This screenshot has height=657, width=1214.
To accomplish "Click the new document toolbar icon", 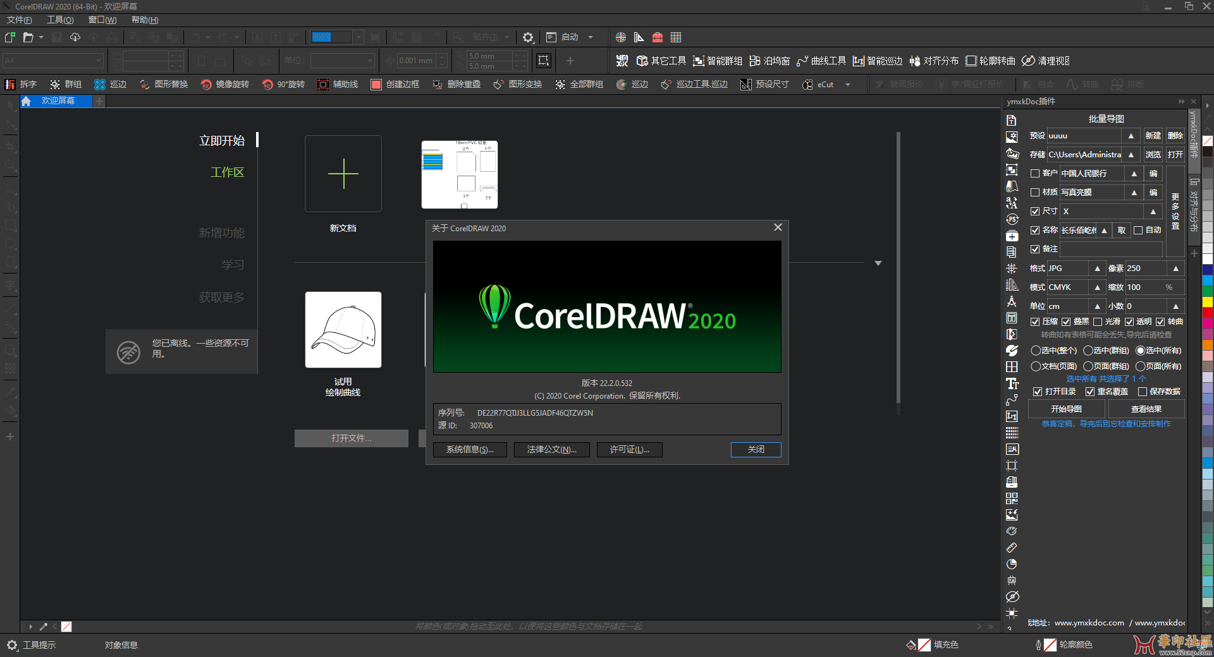I will tap(9, 37).
